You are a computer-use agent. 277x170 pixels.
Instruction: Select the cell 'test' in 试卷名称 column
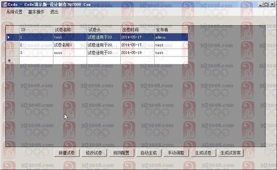click(x=70, y=37)
